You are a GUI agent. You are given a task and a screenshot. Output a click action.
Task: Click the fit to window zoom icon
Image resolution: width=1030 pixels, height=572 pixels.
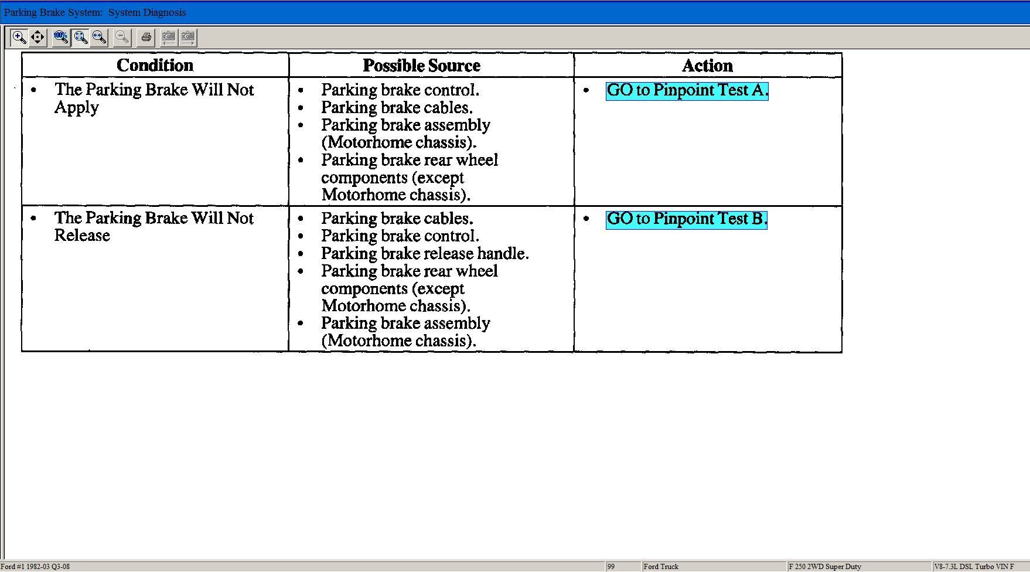pyautogui.click(x=80, y=38)
